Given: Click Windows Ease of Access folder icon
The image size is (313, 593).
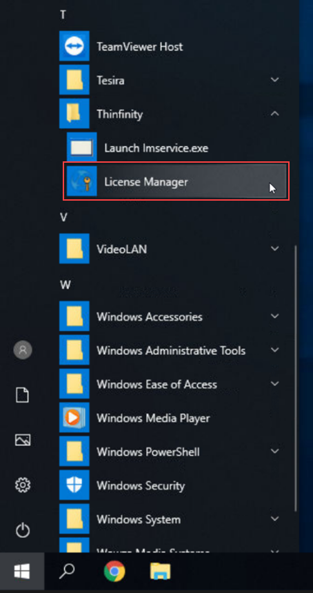Looking at the screenshot, I should click(74, 383).
